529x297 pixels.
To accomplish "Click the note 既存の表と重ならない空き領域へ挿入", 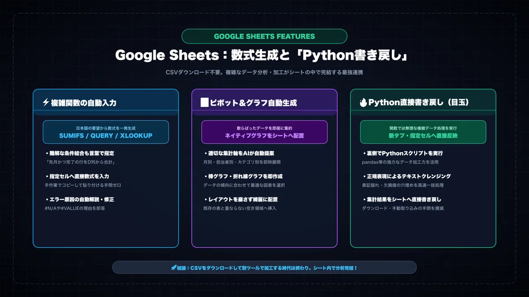I will [240, 208].
